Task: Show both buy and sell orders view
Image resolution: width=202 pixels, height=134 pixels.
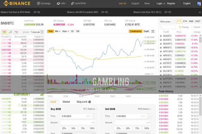Action: tap(4, 32)
